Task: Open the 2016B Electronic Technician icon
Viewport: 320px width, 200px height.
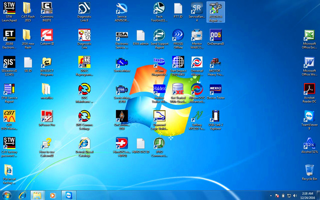Action: (9, 39)
